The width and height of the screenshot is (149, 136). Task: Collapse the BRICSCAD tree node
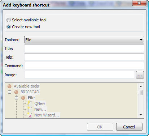pos(9,92)
